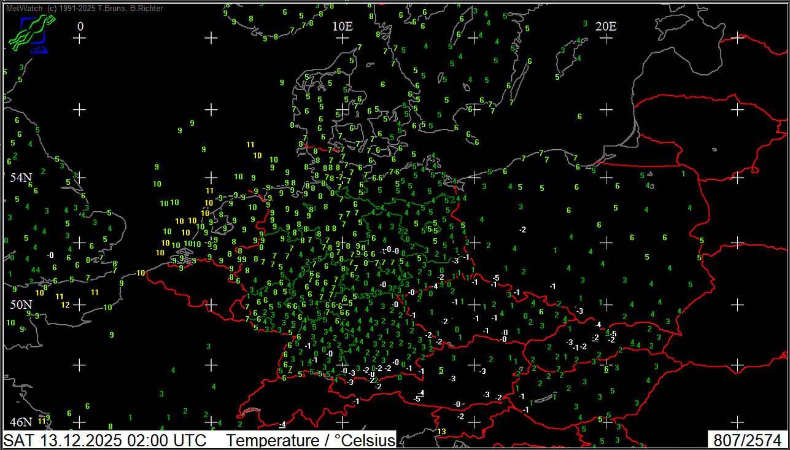
Task: Click the Temperature / °Celsius parameter label
Action: 310,440
